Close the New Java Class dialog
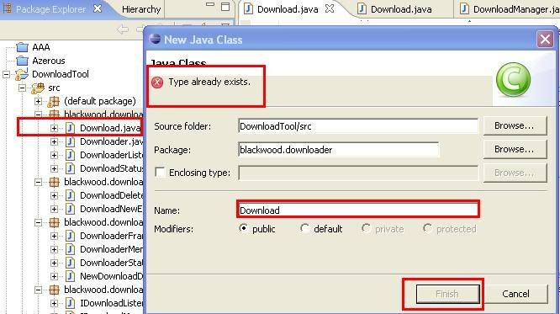 tap(545, 39)
